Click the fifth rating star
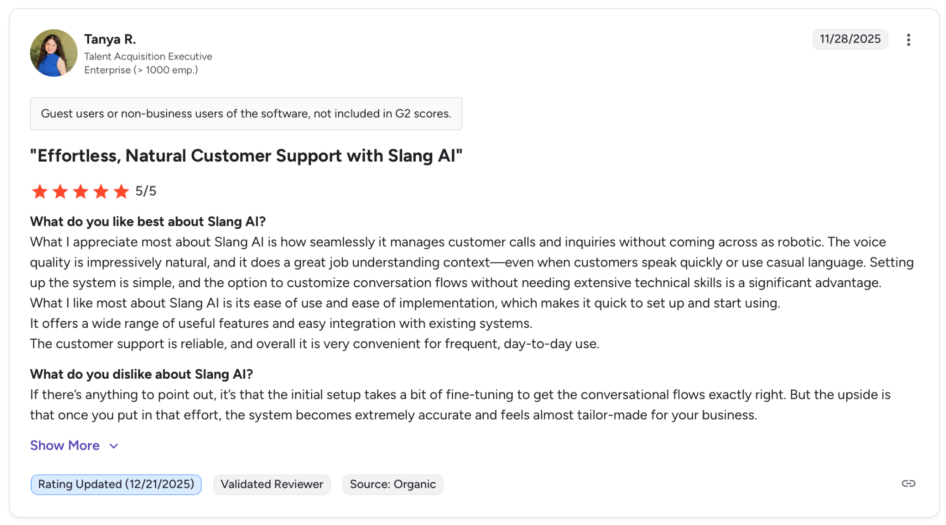The height and width of the screenshot is (525, 946). [x=121, y=191]
